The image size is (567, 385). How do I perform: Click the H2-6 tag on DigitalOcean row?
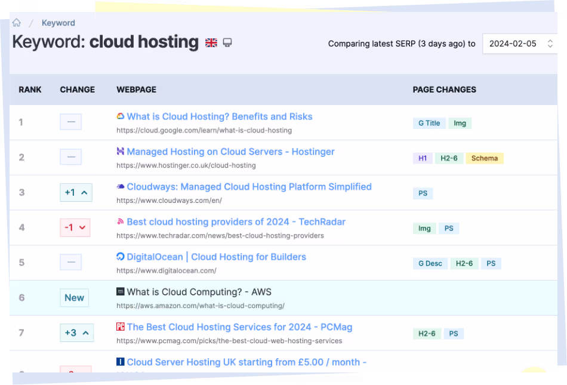pyautogui.click(x=464, y=264)
